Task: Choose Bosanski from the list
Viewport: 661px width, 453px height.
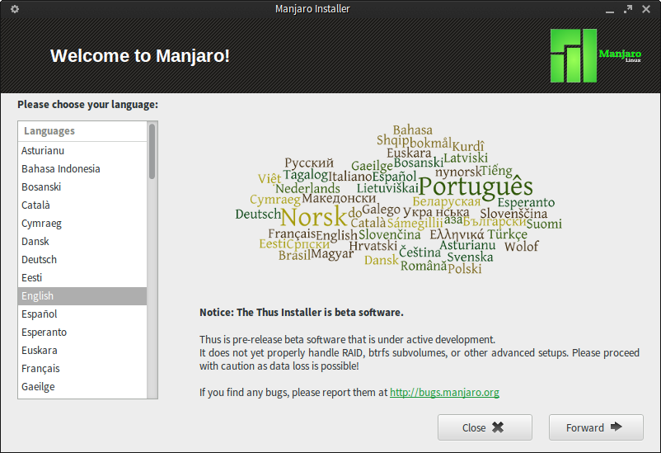Action: [x=82, y=187]
